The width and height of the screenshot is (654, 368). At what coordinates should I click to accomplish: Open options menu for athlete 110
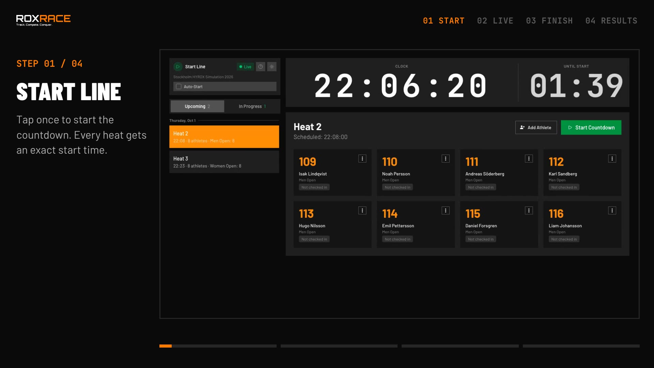(446, 159)
